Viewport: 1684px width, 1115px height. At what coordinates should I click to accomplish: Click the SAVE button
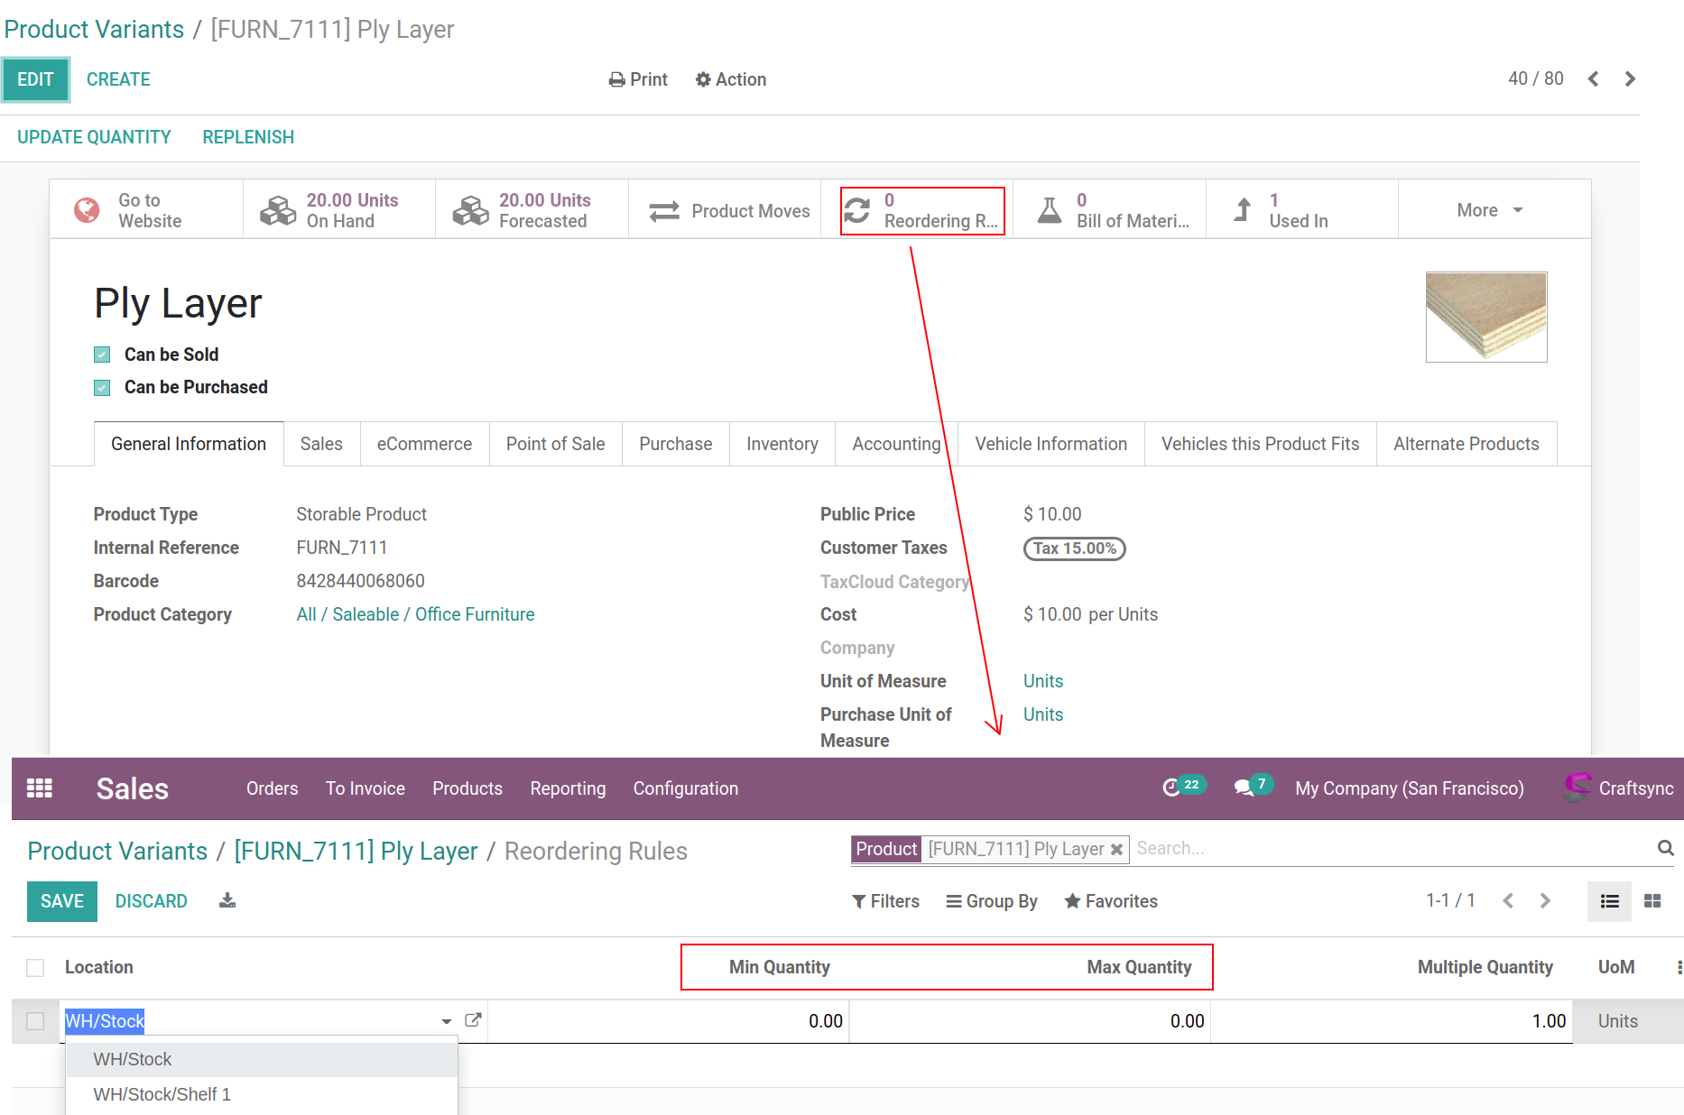pyautogui.click(x=62, y=901)
